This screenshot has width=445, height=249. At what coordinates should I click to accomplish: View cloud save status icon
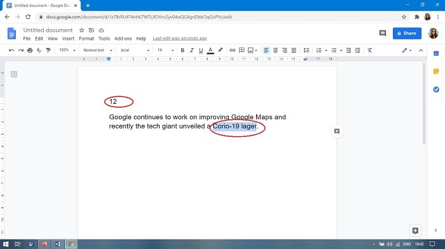pos(101,30)
